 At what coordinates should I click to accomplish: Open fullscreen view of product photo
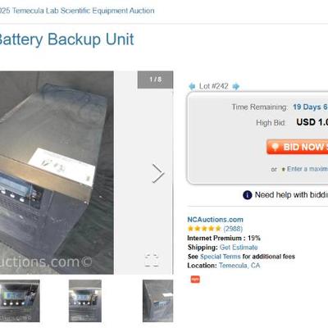tap(152, 260)
